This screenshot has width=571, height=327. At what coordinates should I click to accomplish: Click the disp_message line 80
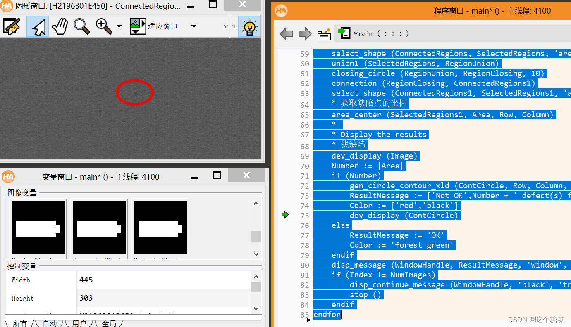click(451, 265)
